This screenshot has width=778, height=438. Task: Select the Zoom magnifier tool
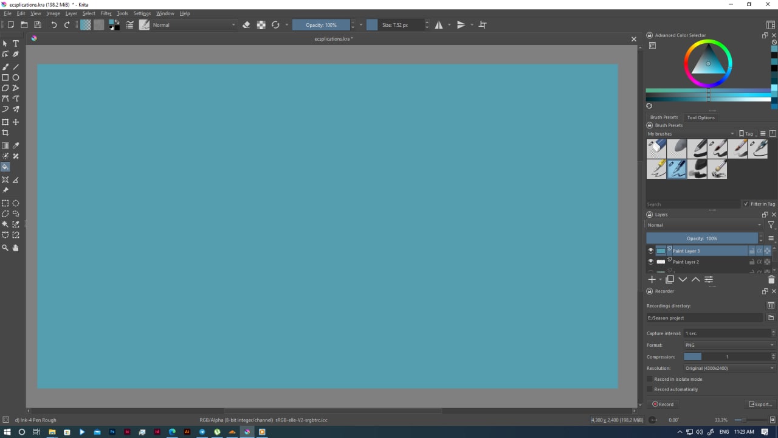(5, 248)
